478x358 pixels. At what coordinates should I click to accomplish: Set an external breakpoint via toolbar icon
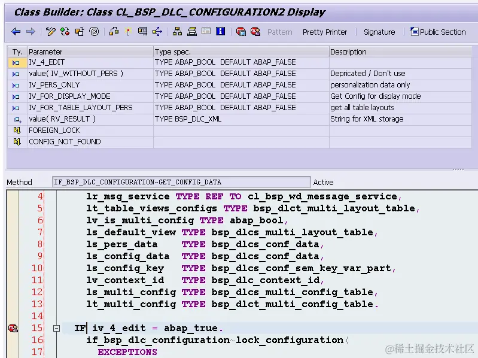(x=255, y=31)
